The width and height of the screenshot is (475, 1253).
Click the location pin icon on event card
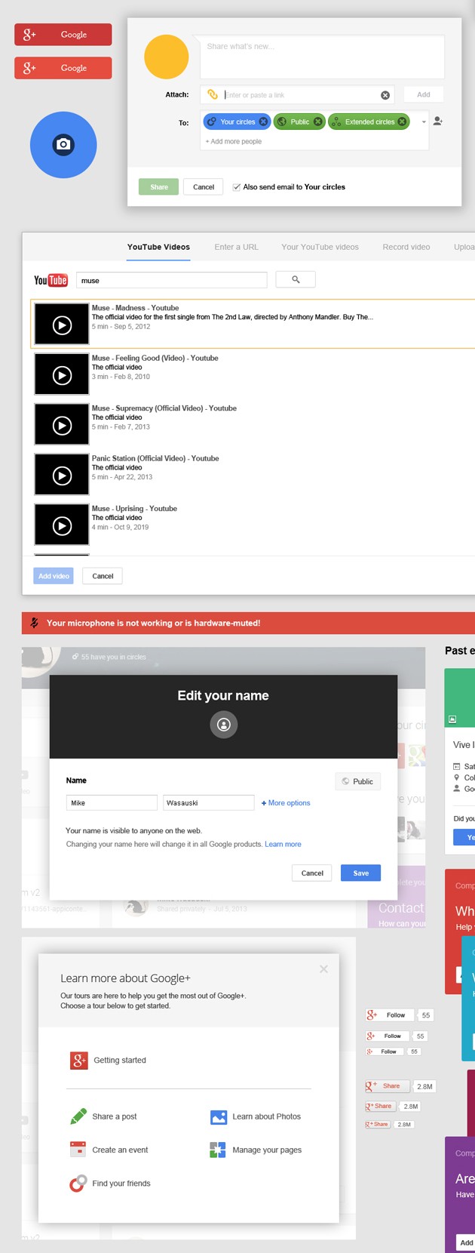tap(456, 777)
